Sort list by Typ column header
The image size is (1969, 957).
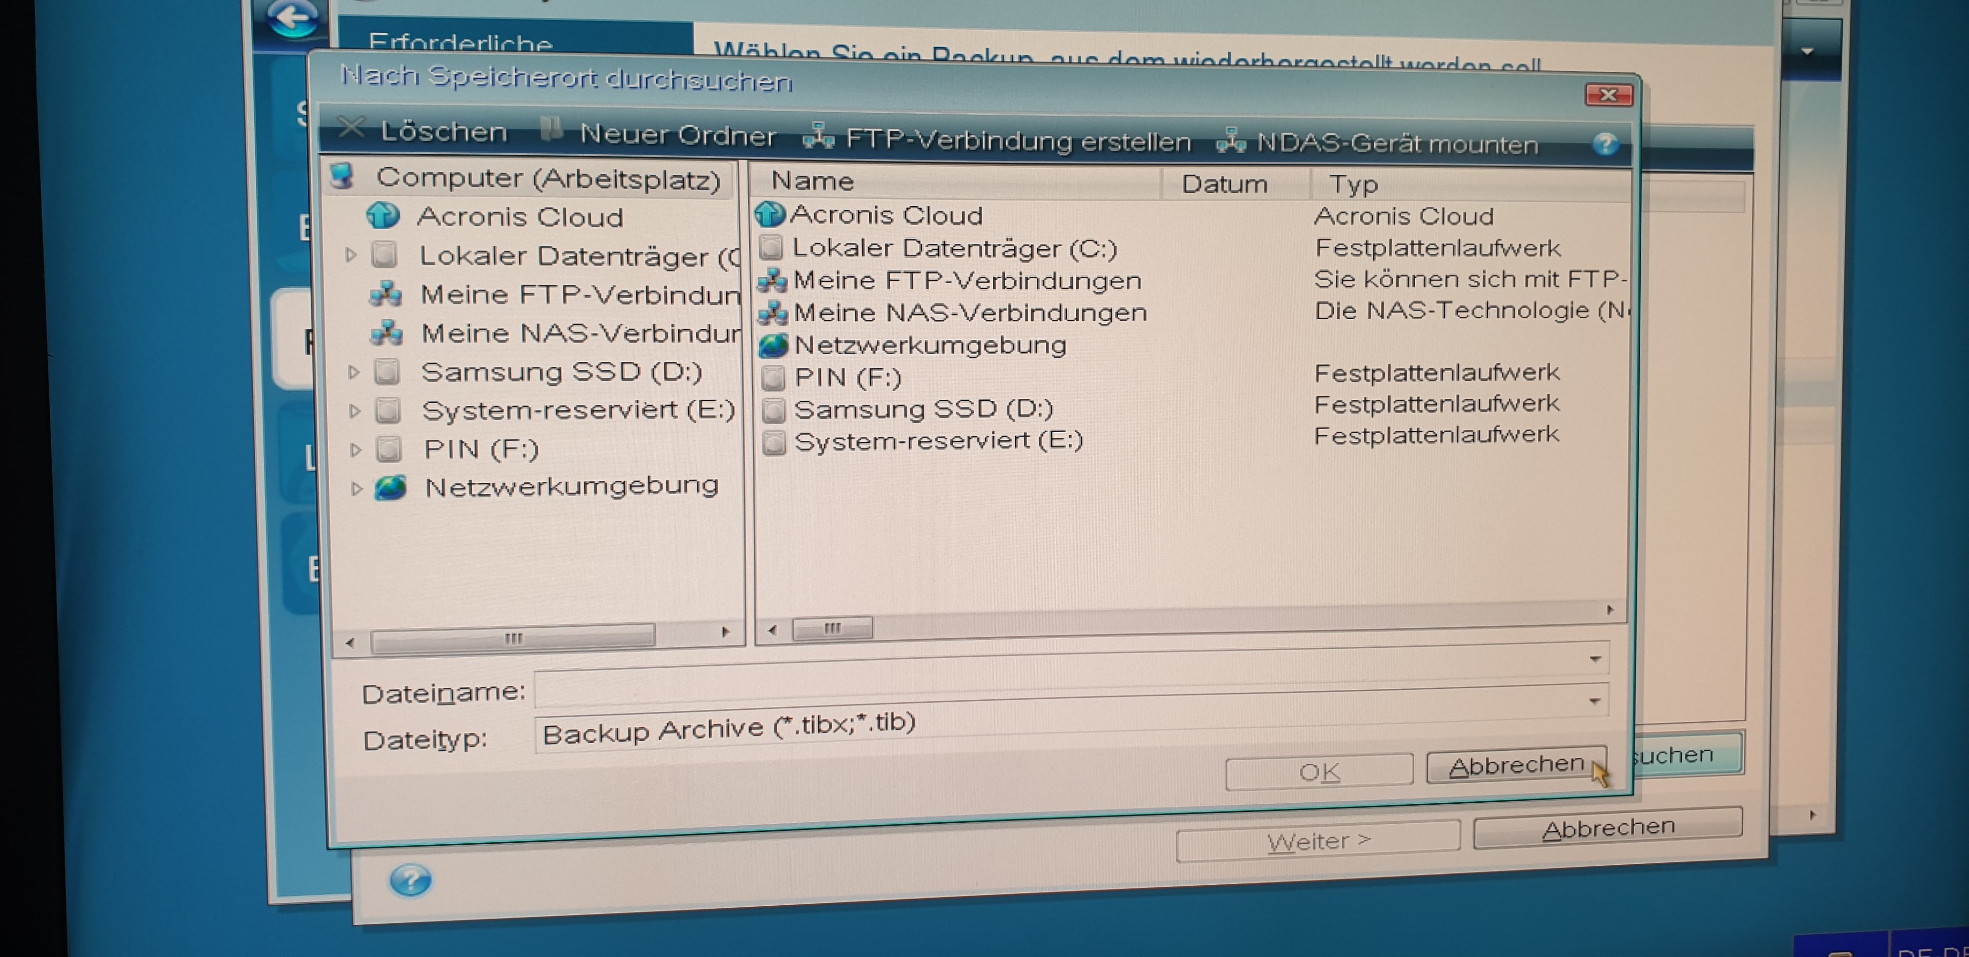1353,184
